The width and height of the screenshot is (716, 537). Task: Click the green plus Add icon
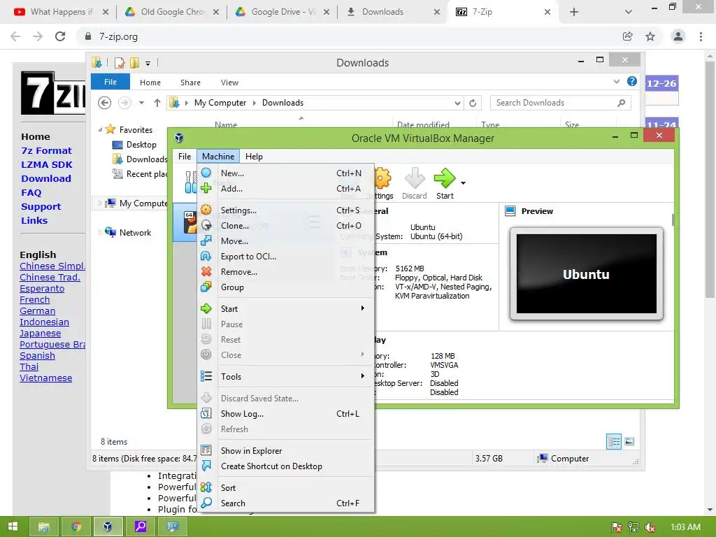(x=206, y=188)
